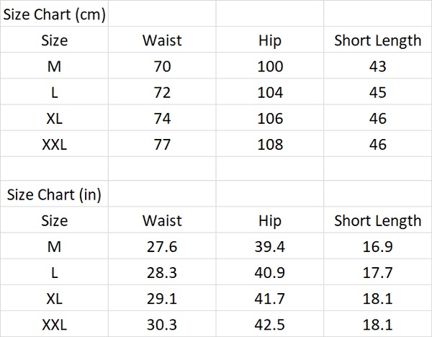Select the cell with waist value 70
The width and height of the screenshot is (432, 337).
[x=162, y=66]
